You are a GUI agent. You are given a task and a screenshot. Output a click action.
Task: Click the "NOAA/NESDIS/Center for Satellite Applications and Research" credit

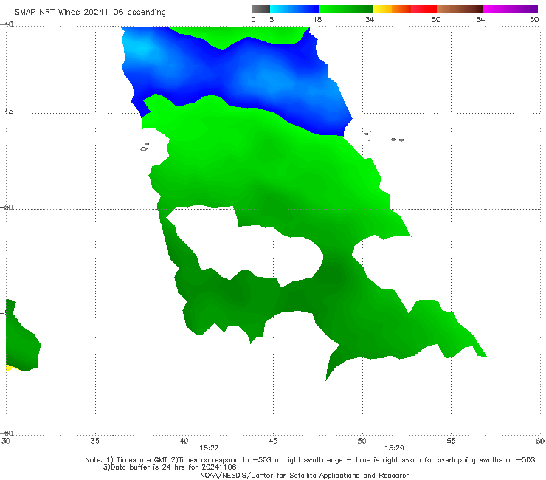305,475
